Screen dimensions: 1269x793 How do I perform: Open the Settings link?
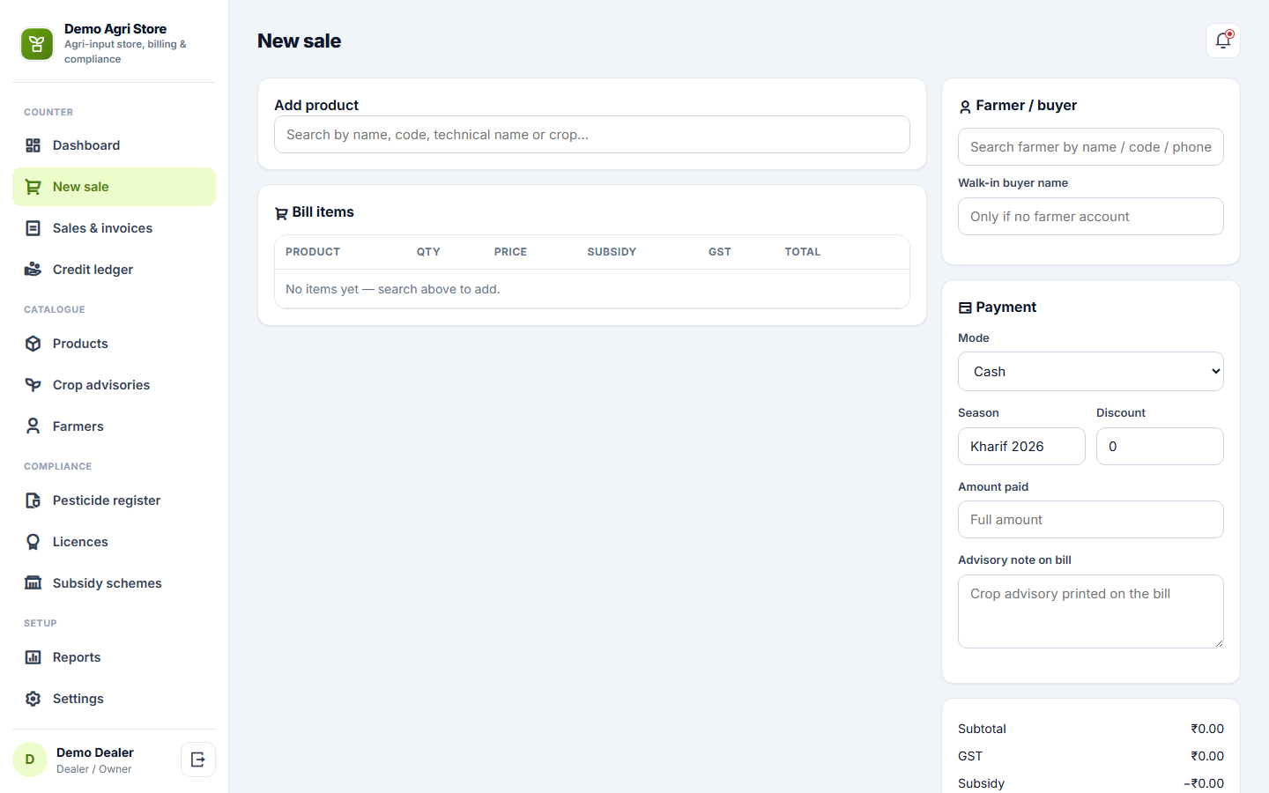[x=114, y=699]
